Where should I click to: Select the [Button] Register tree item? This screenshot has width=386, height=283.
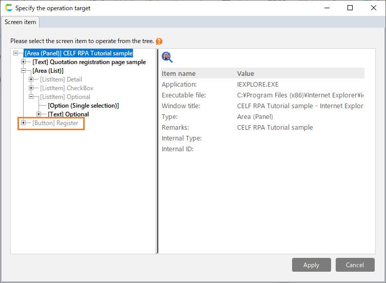pos(55,123)
